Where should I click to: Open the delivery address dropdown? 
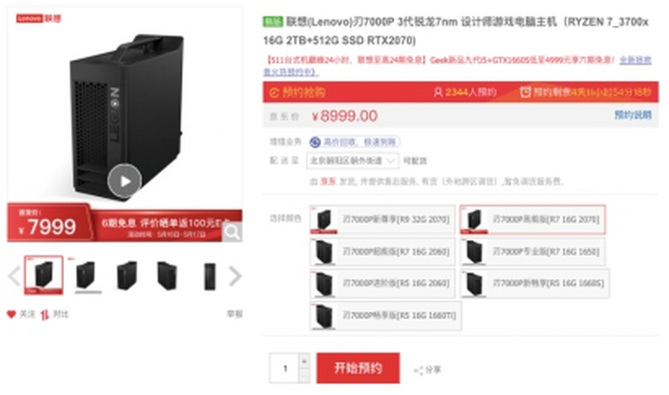pos(353,161)
